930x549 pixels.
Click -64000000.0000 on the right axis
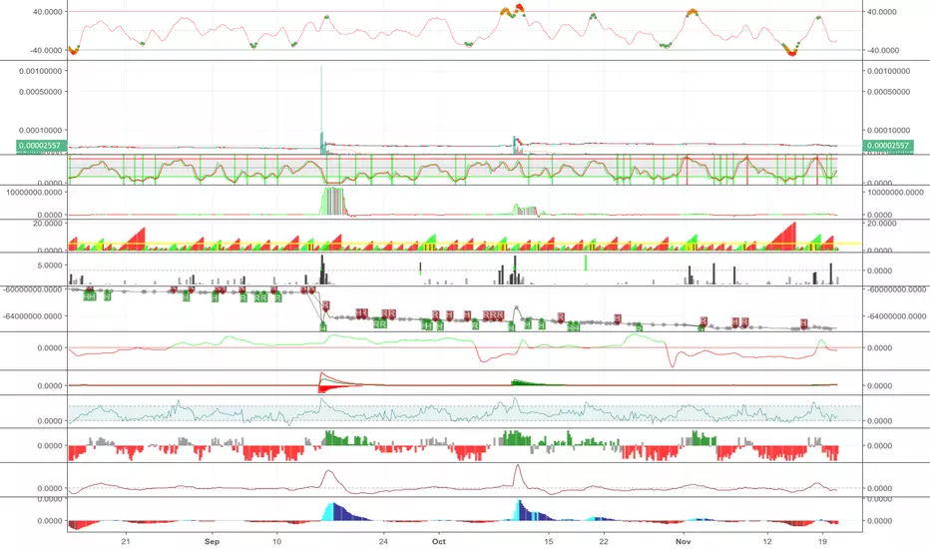tap(897, 316)
